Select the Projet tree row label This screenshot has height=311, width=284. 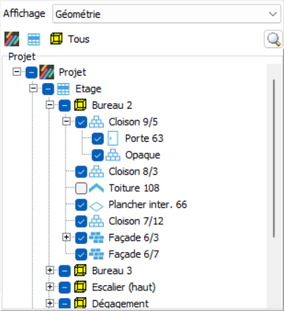72,72
